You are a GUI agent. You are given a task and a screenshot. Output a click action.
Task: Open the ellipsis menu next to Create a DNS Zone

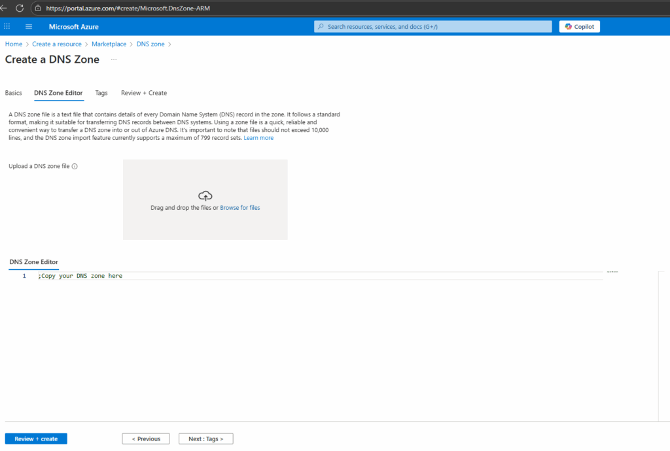(x=114, y=59)
